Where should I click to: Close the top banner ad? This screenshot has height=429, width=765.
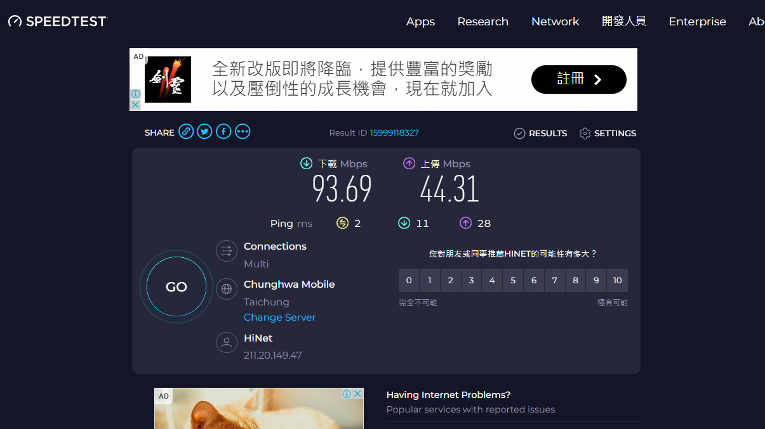coord(135,105)
